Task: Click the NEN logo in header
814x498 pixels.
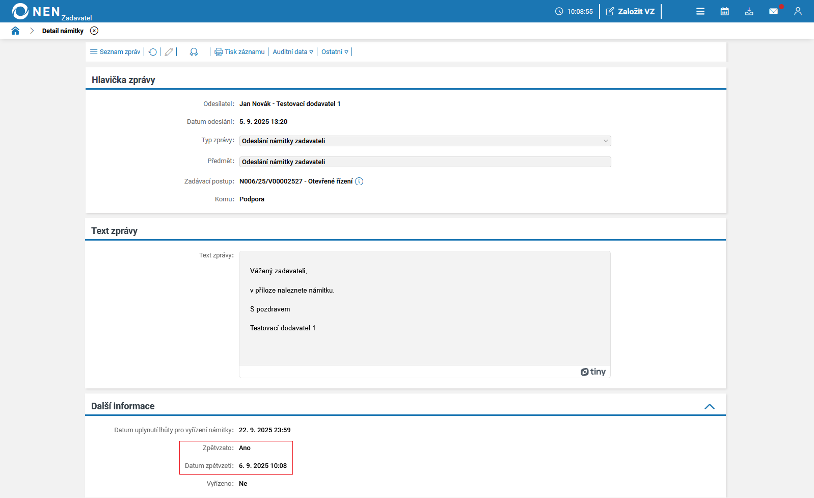Action: point(36,11)
